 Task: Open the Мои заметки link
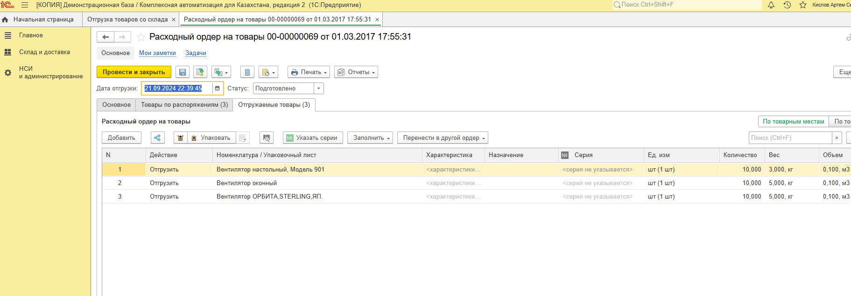[x=157, y=53]
